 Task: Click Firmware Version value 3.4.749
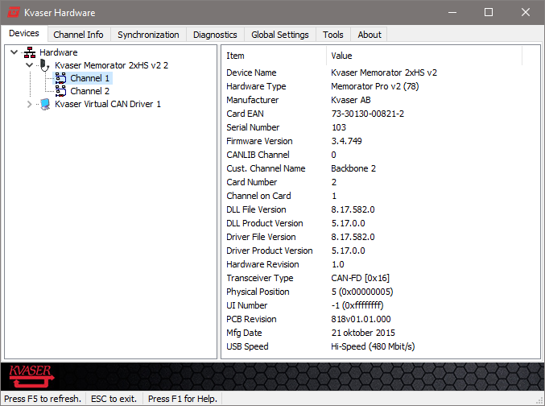[346, 141]
